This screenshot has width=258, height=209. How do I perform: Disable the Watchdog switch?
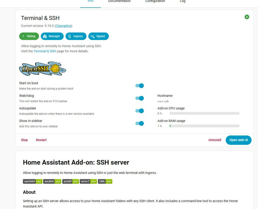[x=140, y=98]
